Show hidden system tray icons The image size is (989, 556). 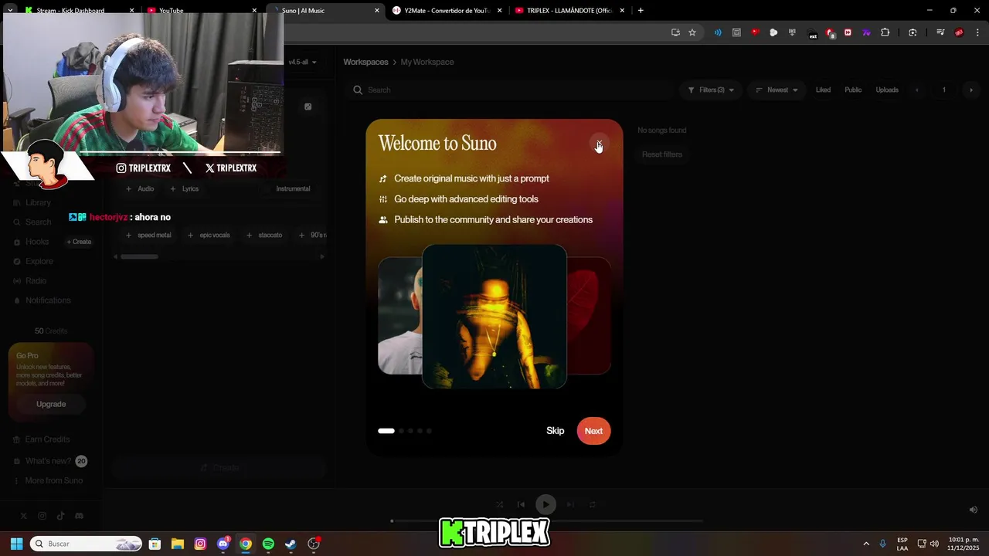point(866,544)
